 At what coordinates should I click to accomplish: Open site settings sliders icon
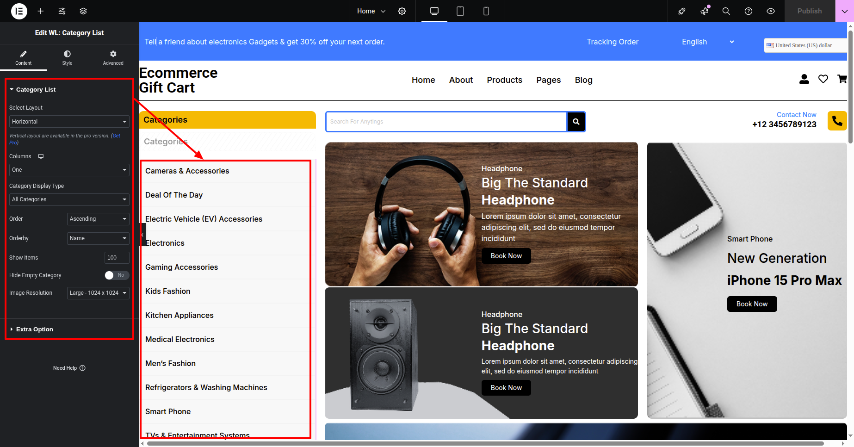[x=62, y=11]
